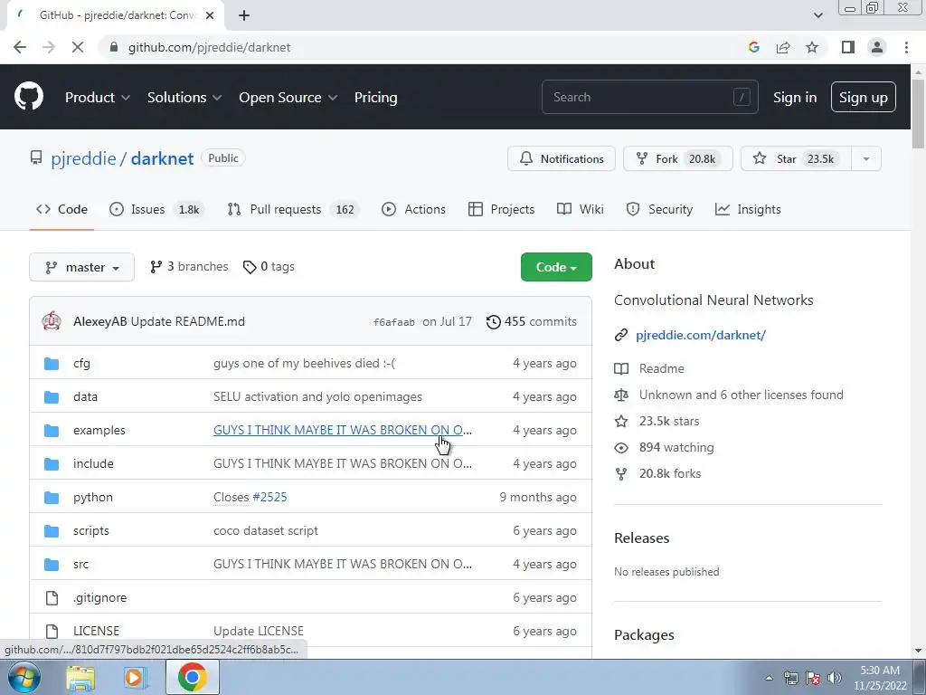Click the site lock icon

point(114,47)
